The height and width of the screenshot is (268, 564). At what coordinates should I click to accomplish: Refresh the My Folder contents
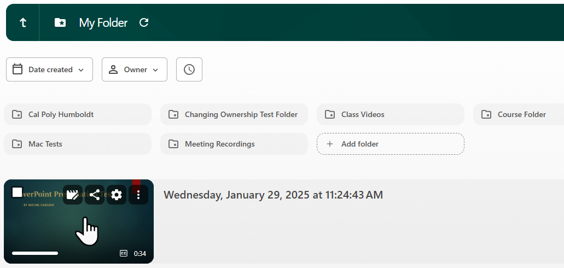click(x=144, y=22)
